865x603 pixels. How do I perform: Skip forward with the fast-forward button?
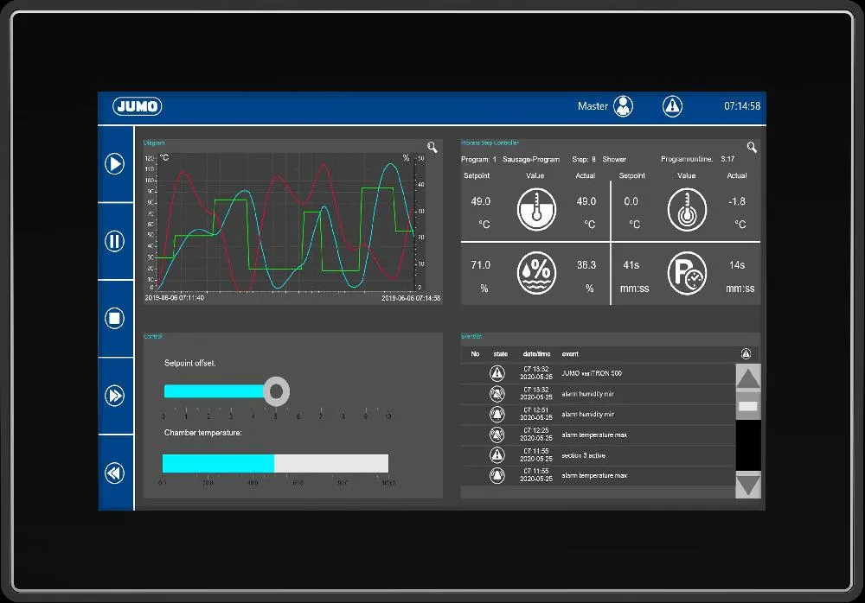(x=115, y=396)
